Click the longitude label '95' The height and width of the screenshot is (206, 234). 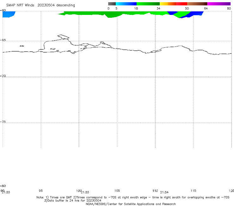coord(40,190)
